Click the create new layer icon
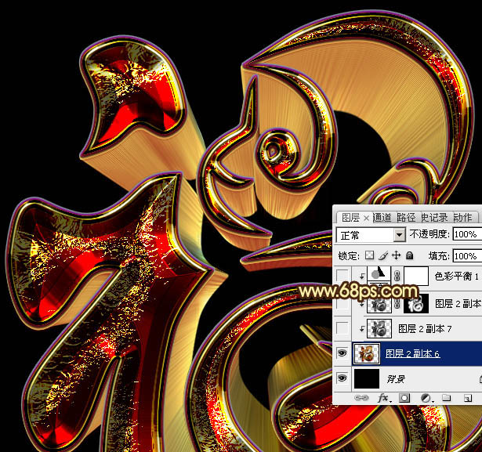This screenshot has height=452, width=482. [465, 398]
